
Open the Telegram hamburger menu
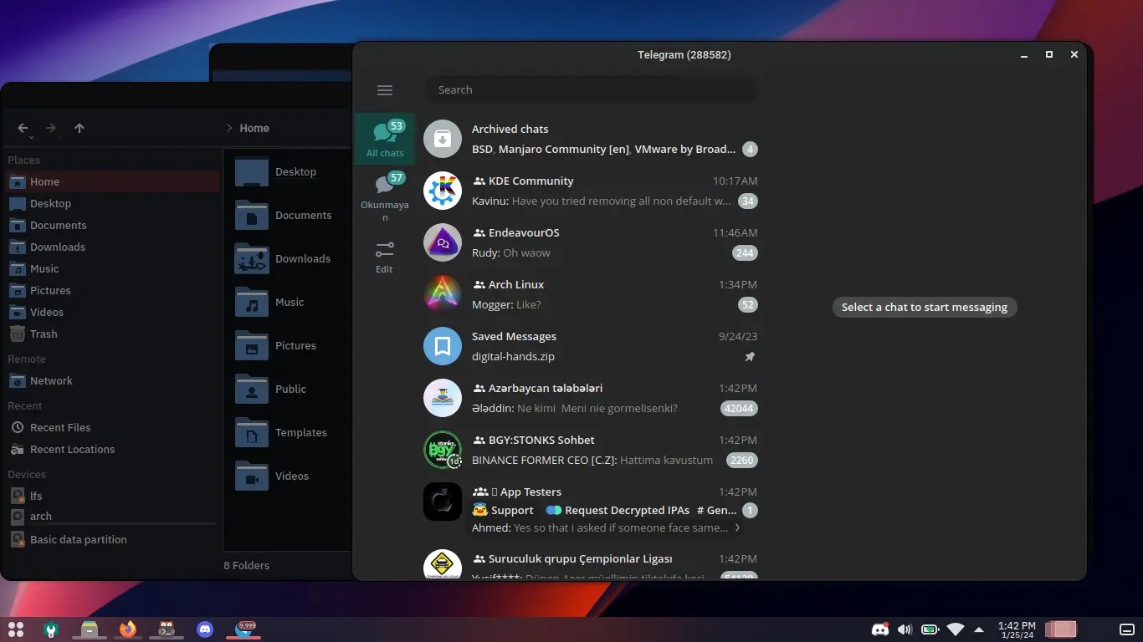click(x=385, y=90)
